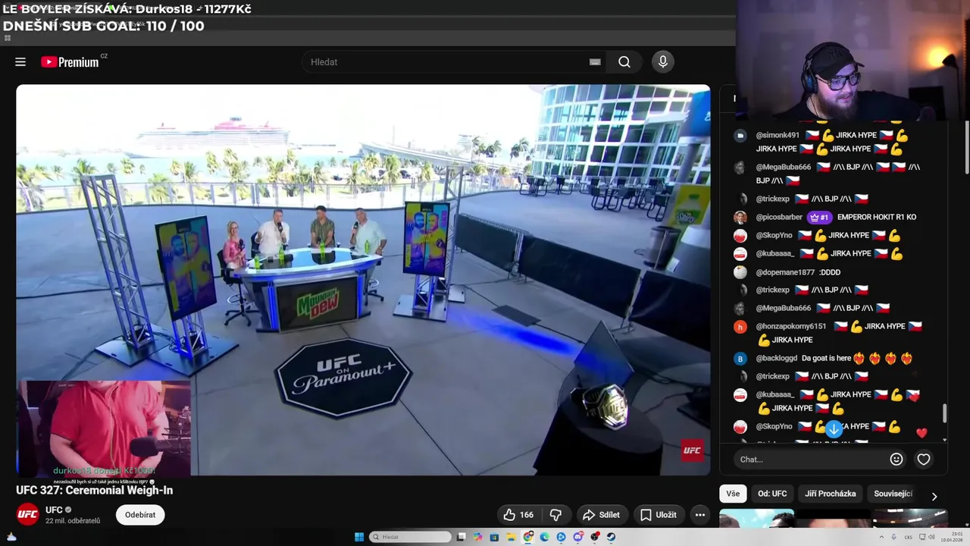Open Task View on taskbar
Viewport: 970px width, 546px height.
[461, 537]
